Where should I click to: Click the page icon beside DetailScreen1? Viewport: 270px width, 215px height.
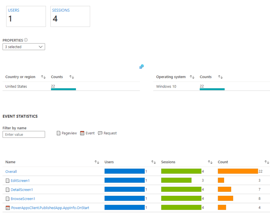(x=7, y=189)
